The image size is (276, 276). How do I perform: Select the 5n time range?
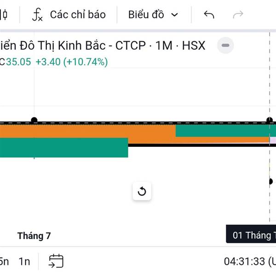[x=4, y=262]
